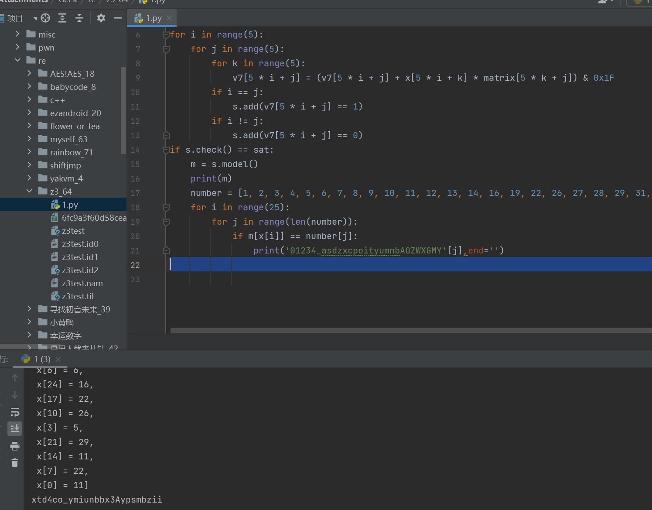The height and width of the screenshot is (510, 652).
Task: Collapse the z3_64 folder
Action: (x=29, y=191)
